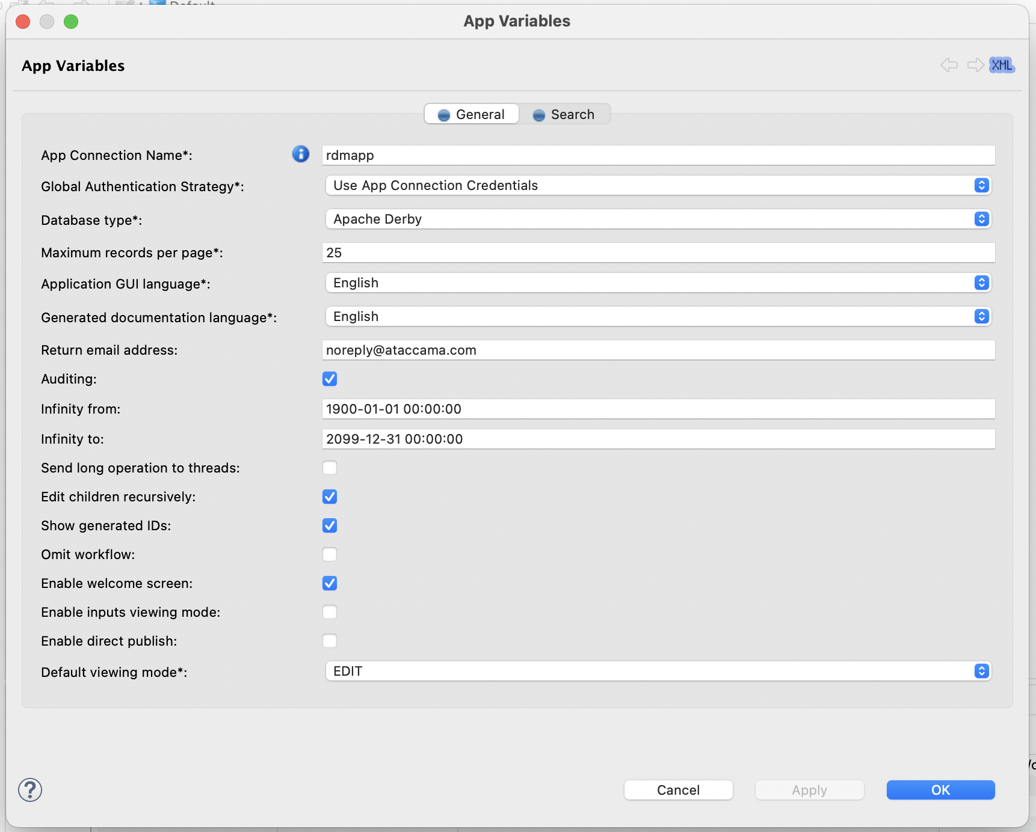
Task: Enable direct publish checkbox
Action: (330, 641)
